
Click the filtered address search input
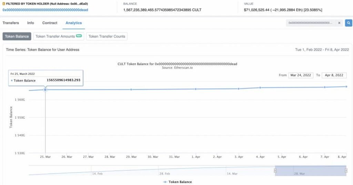coord(311,23)
